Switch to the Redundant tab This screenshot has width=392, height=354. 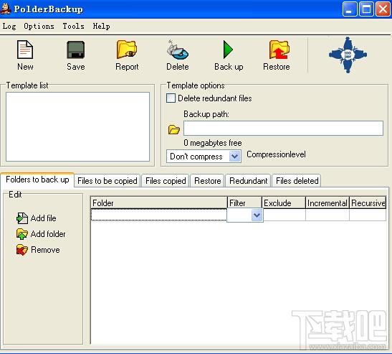248,181
